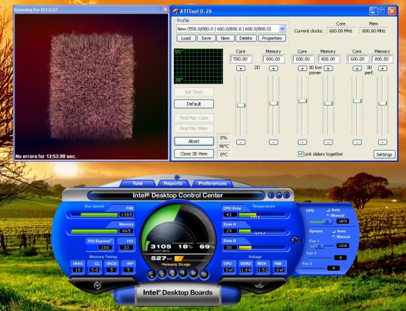Screen dimensions: 406x311
Task: Minimize the Intel Desktop Control Center window
Action: [279, 196]
